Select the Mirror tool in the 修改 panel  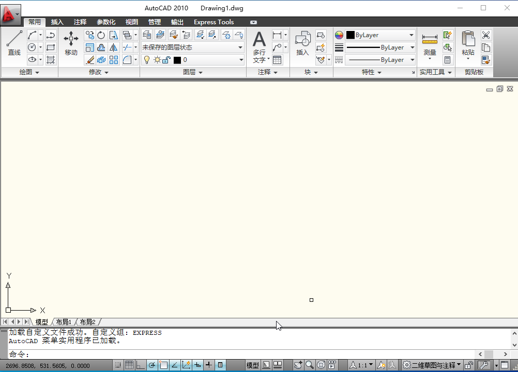point(113,47)
